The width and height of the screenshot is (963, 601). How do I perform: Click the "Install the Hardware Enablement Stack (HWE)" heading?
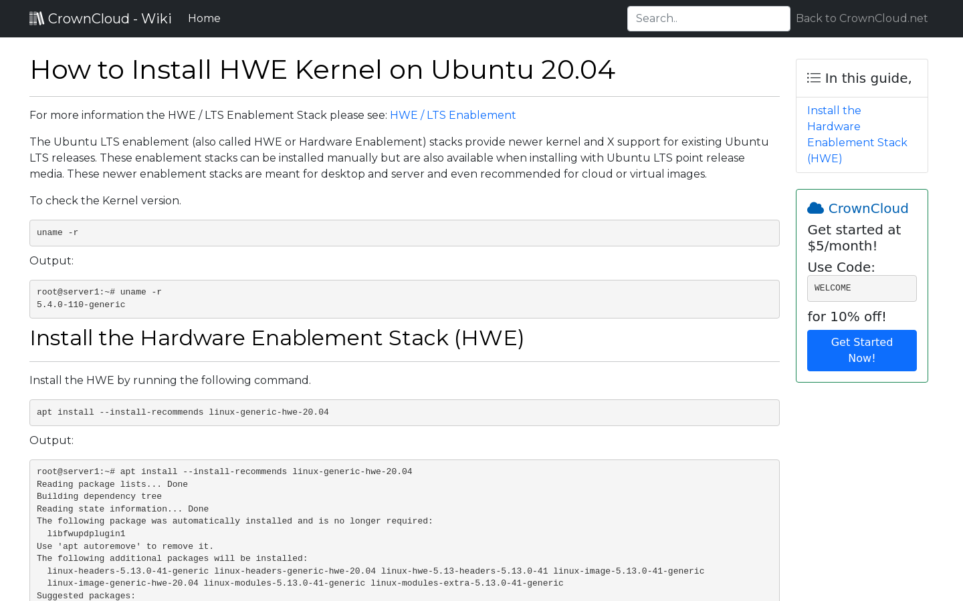point(276,338)
